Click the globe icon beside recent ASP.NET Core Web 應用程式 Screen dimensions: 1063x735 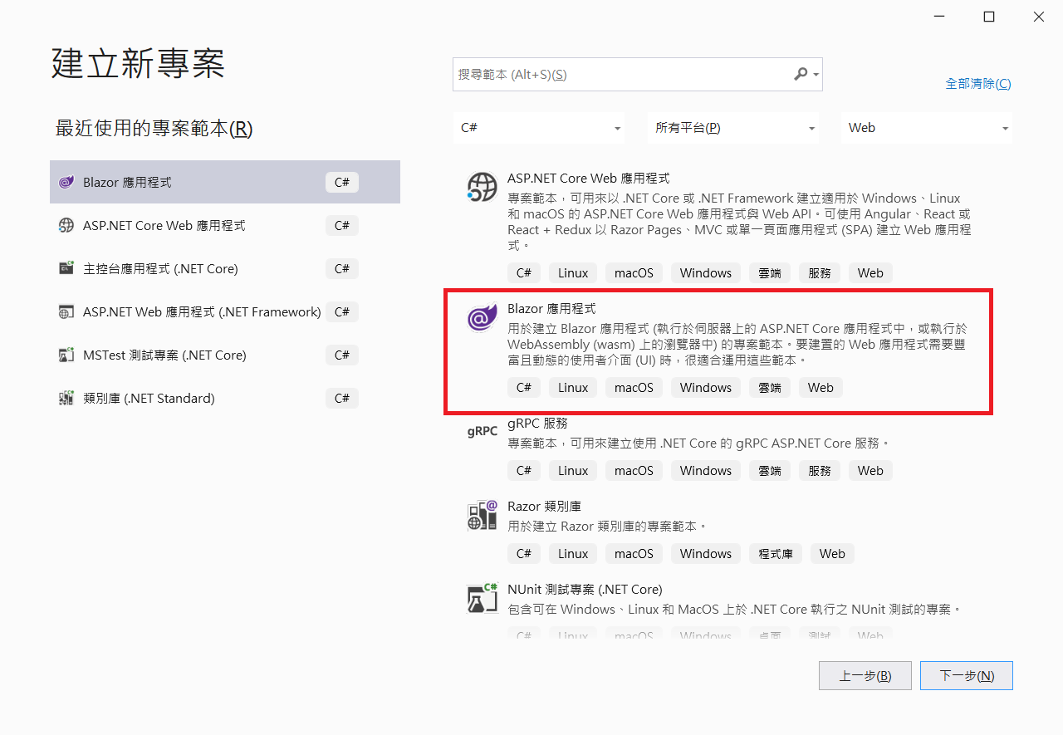66,225
